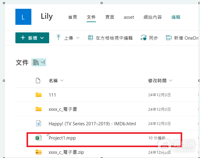Image resolution: width=200 pixels, height=158 pixels.
Task: Sort by 名稱 column header
Action: click(53, 81)
